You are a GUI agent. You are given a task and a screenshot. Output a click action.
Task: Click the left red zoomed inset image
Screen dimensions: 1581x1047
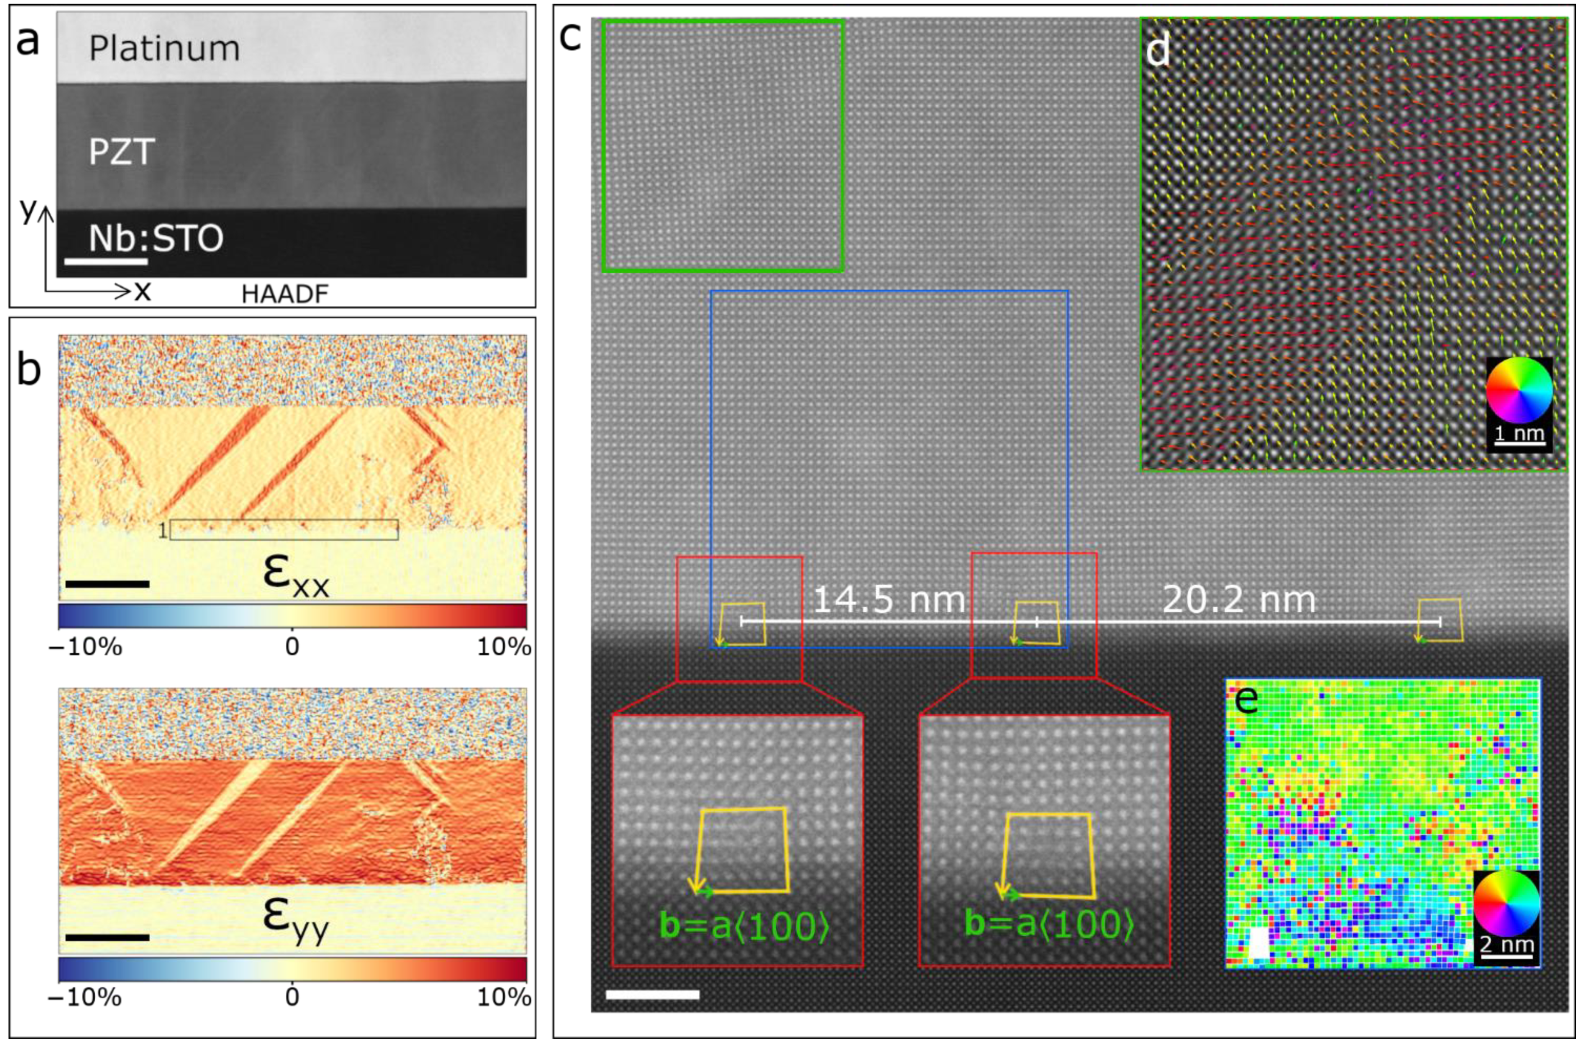737,841
